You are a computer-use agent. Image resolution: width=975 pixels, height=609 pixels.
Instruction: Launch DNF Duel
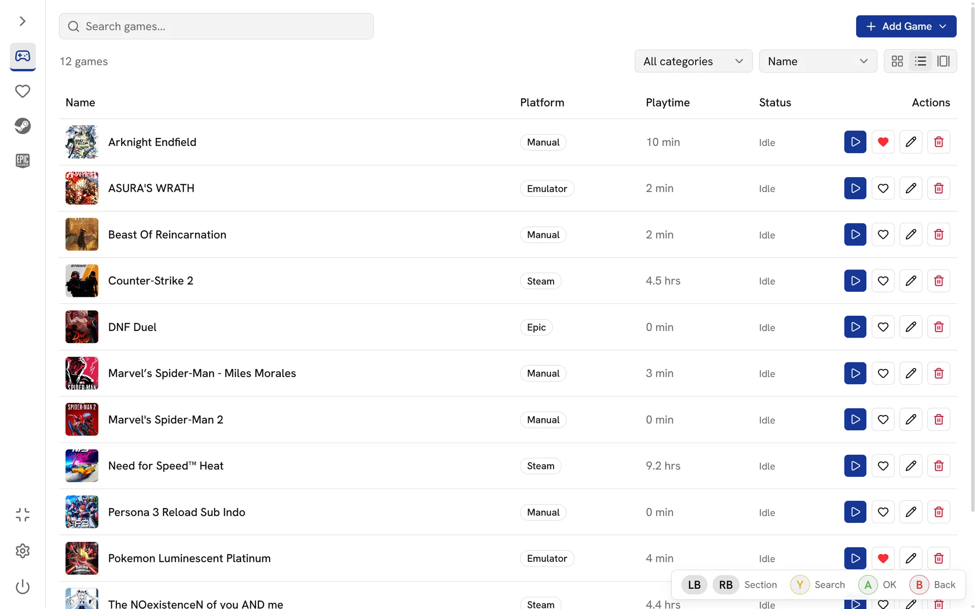[855, 327]
